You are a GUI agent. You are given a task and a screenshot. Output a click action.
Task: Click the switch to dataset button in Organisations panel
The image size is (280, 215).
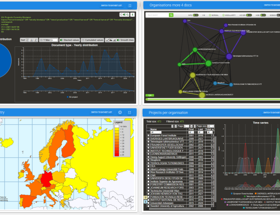coord(271,5)
